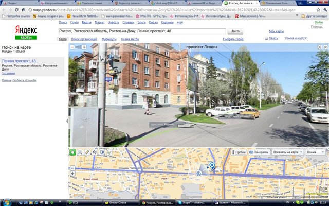This screenshot has width=329, height=206.
Task: Select the Карта sub-tab
Action: click(x=63, y=39)
